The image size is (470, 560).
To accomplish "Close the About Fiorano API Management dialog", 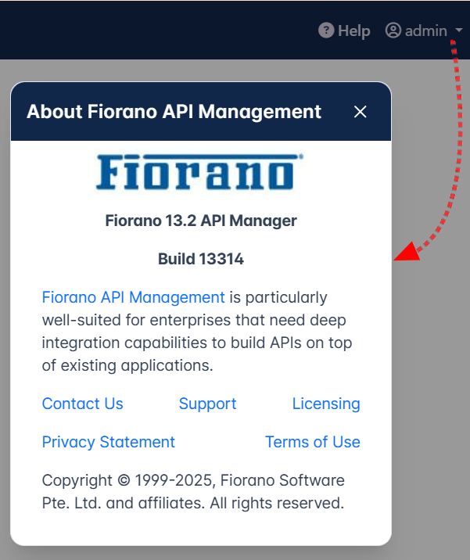I will click(x=360, y=112).
